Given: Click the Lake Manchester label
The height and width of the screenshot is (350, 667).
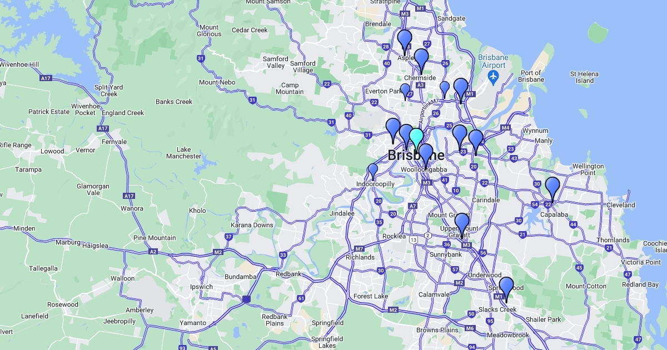Looking at the screenshot, I should pos(183,153).
